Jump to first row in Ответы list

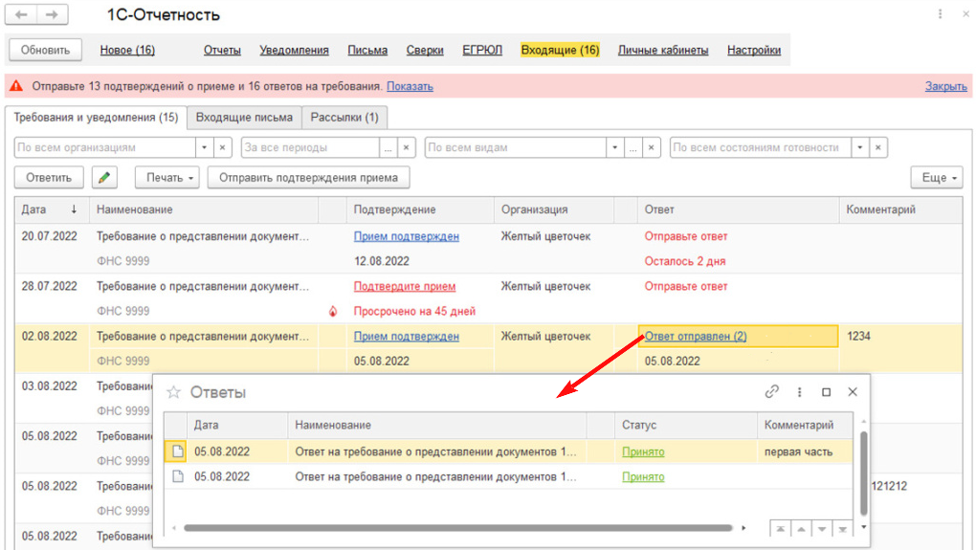780,529
